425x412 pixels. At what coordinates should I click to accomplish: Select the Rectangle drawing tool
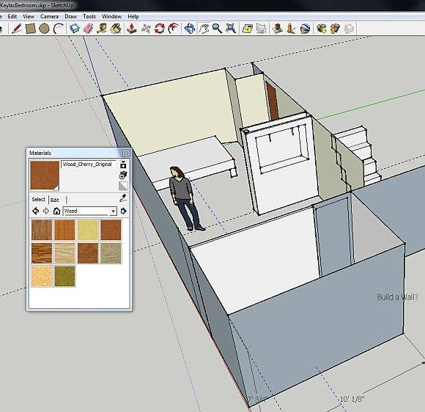click(x=31, y=29)
